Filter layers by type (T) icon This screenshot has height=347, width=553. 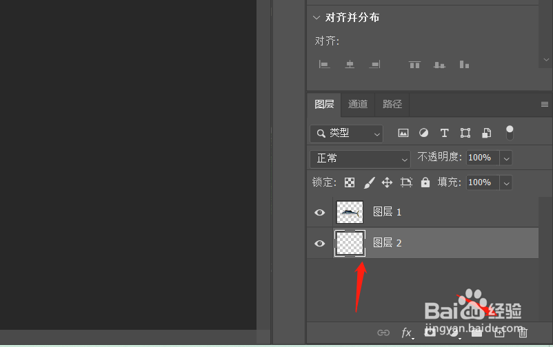tap(444, 133)
